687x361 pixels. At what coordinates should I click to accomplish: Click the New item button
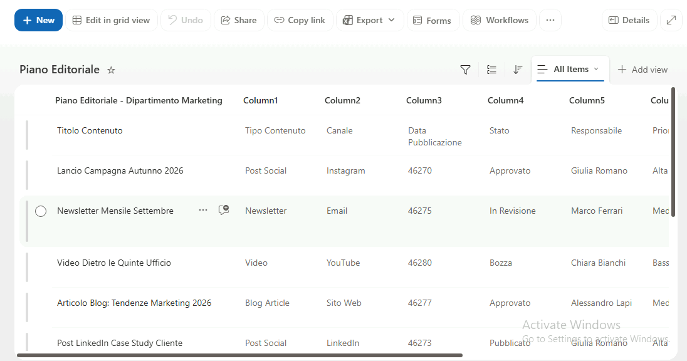point(39,20)
